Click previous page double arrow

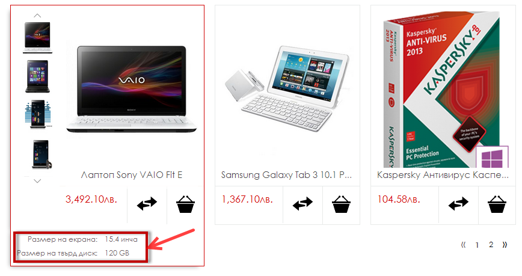click(463, 245)
